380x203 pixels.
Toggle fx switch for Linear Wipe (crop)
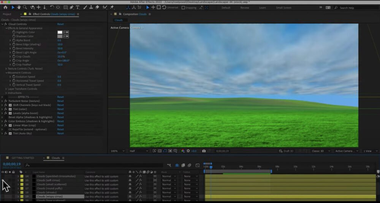pos(6,125)
